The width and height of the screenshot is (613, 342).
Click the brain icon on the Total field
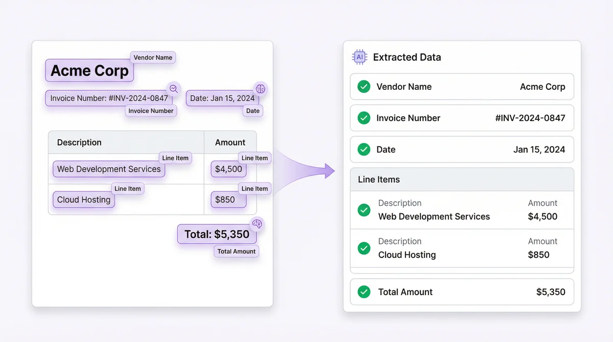(x=257, y=224)
